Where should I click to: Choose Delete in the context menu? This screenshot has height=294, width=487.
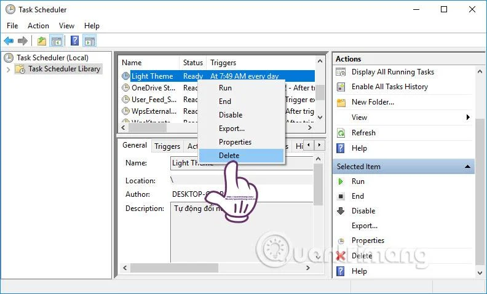241,156
